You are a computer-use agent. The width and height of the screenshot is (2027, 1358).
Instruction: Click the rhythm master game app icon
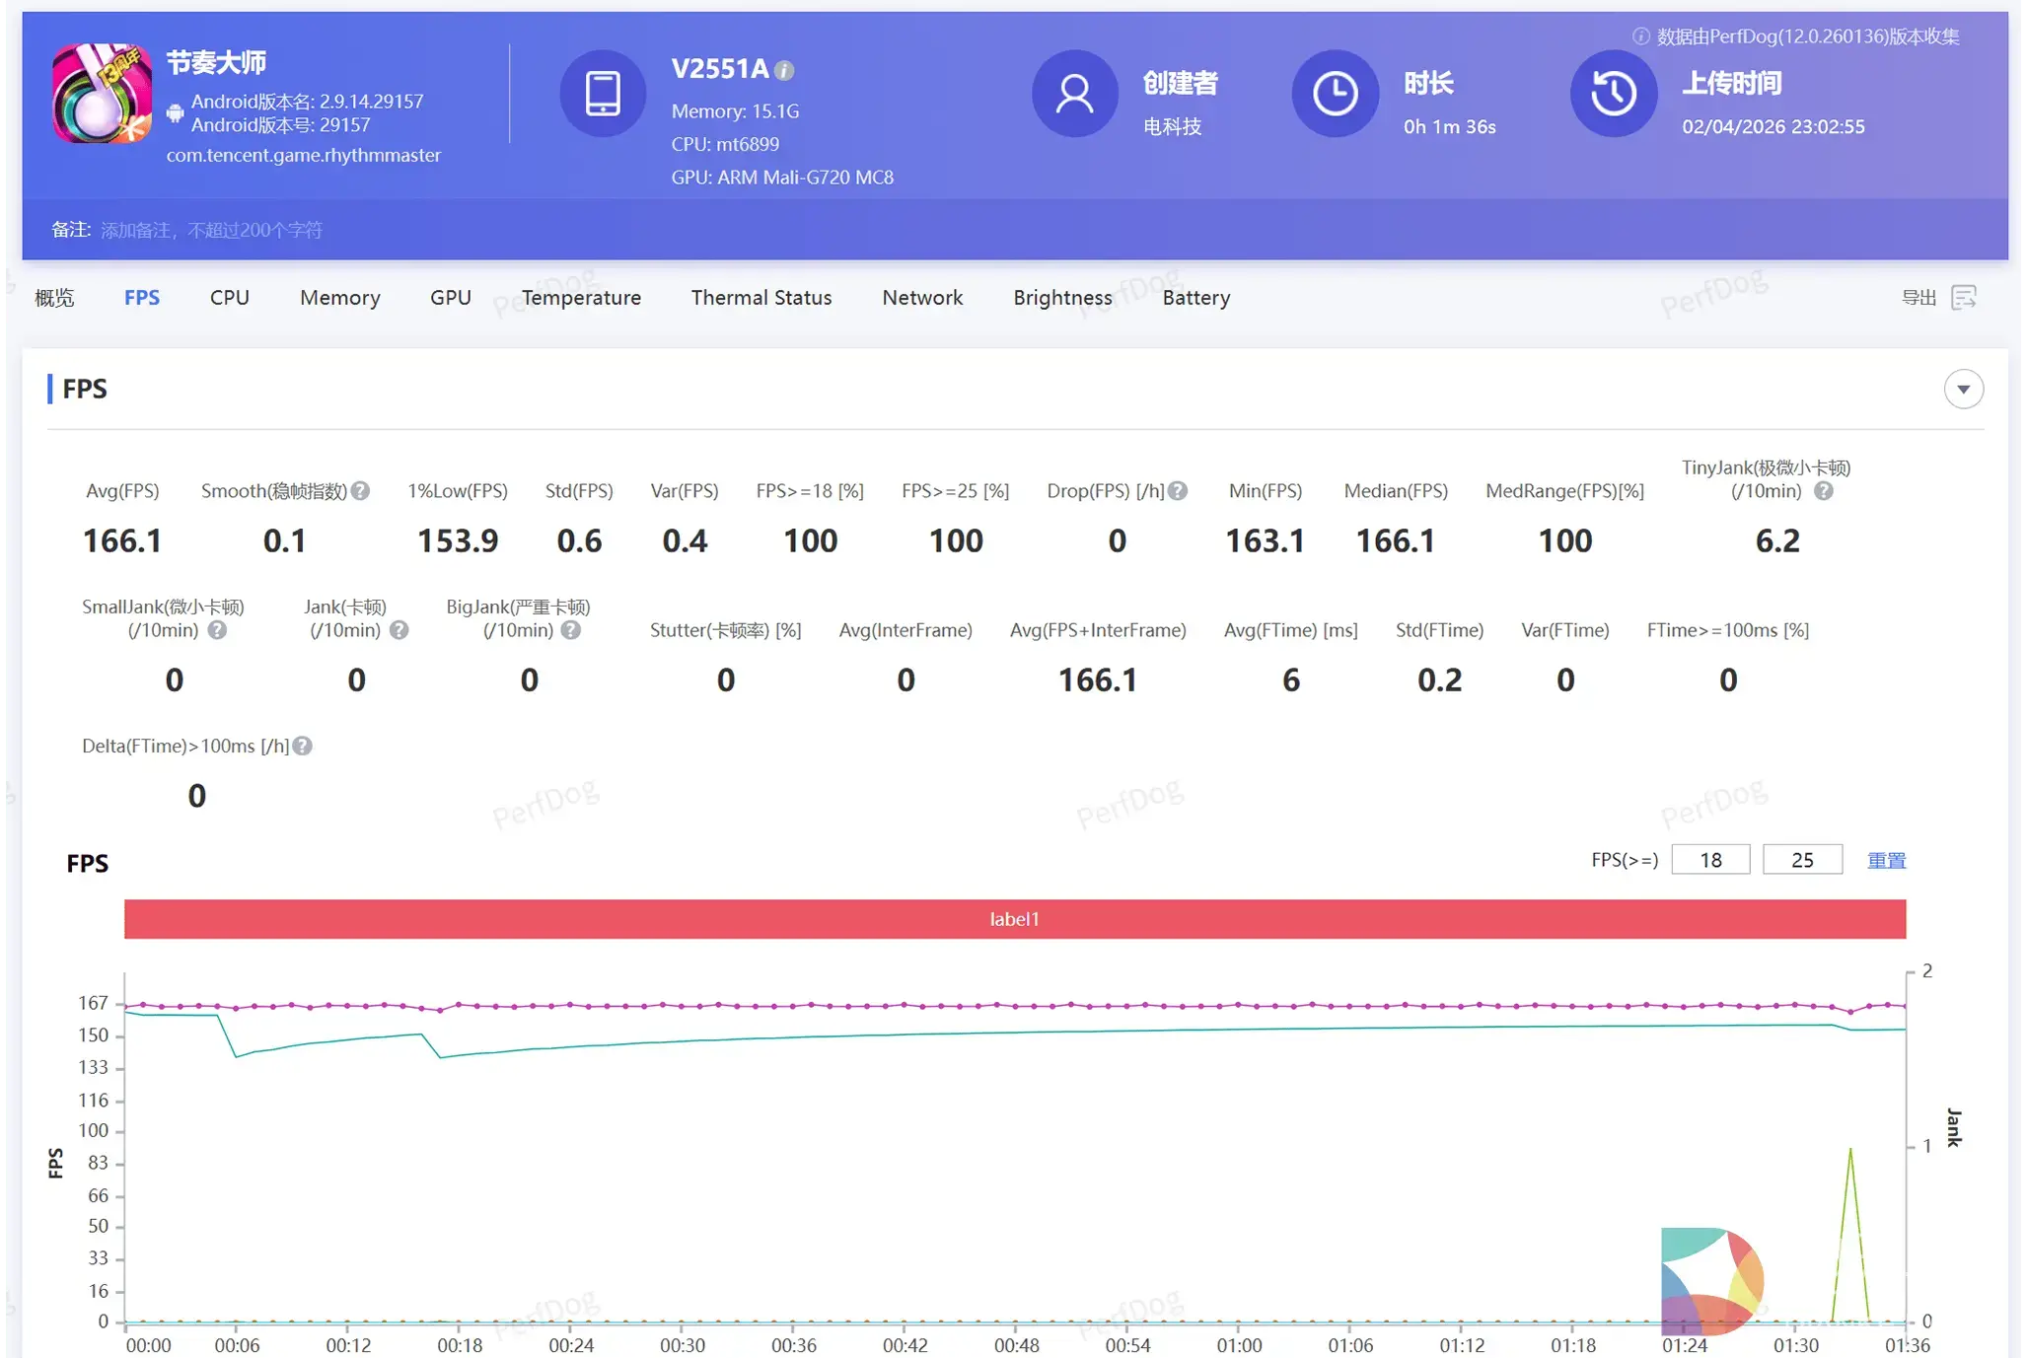click(102, 93)
